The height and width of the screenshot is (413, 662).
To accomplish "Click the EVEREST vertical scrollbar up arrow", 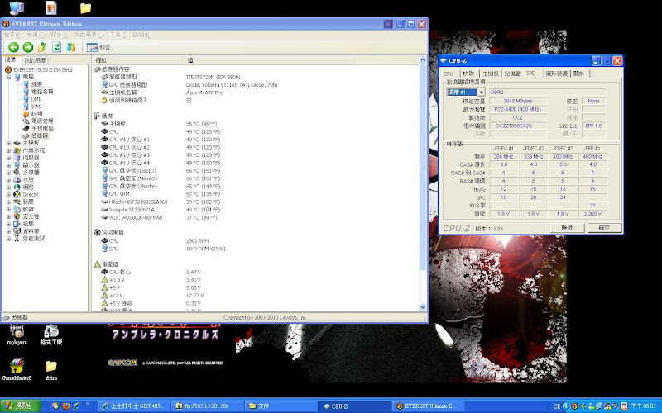I will 423,60.
